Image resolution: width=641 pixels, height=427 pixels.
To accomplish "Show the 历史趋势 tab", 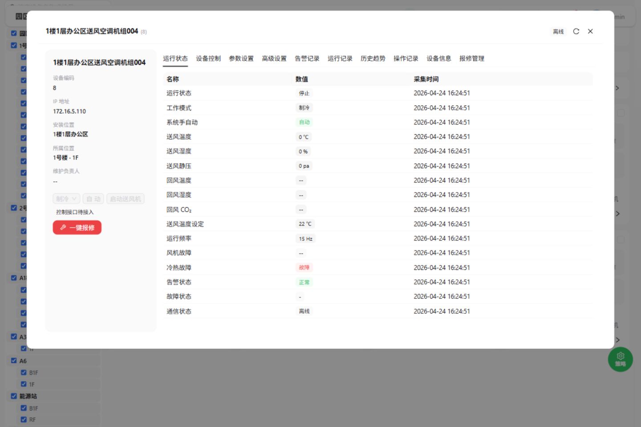I will click(x=373, y=58).
